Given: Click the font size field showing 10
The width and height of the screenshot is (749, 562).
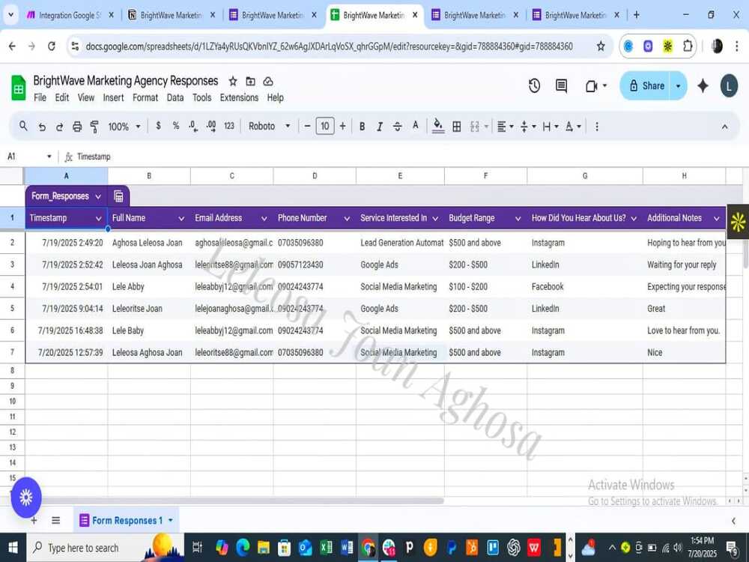Looking at the screenshot, I should [x=325, y=126].
